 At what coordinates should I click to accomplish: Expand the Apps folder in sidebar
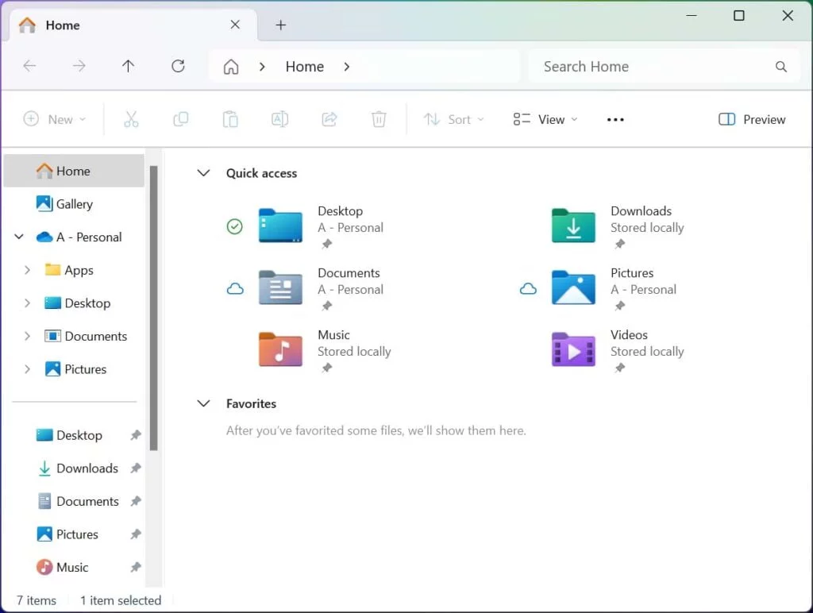point(27,270)
